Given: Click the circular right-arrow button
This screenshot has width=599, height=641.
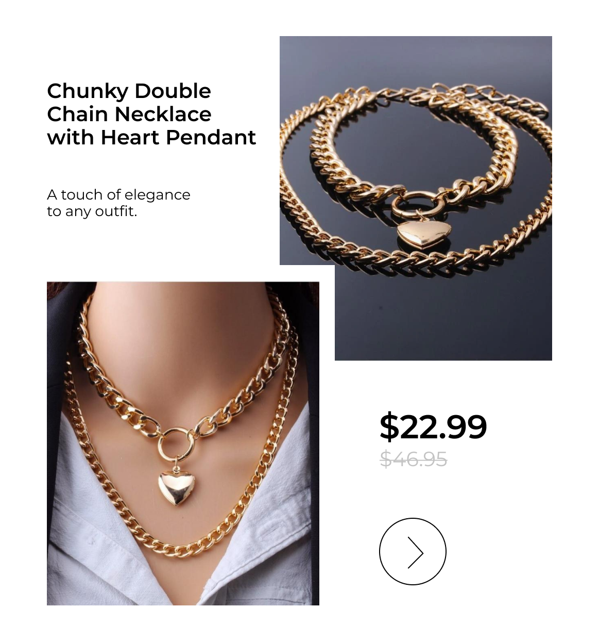Looking at the screenshot, I should click(413, 551).
